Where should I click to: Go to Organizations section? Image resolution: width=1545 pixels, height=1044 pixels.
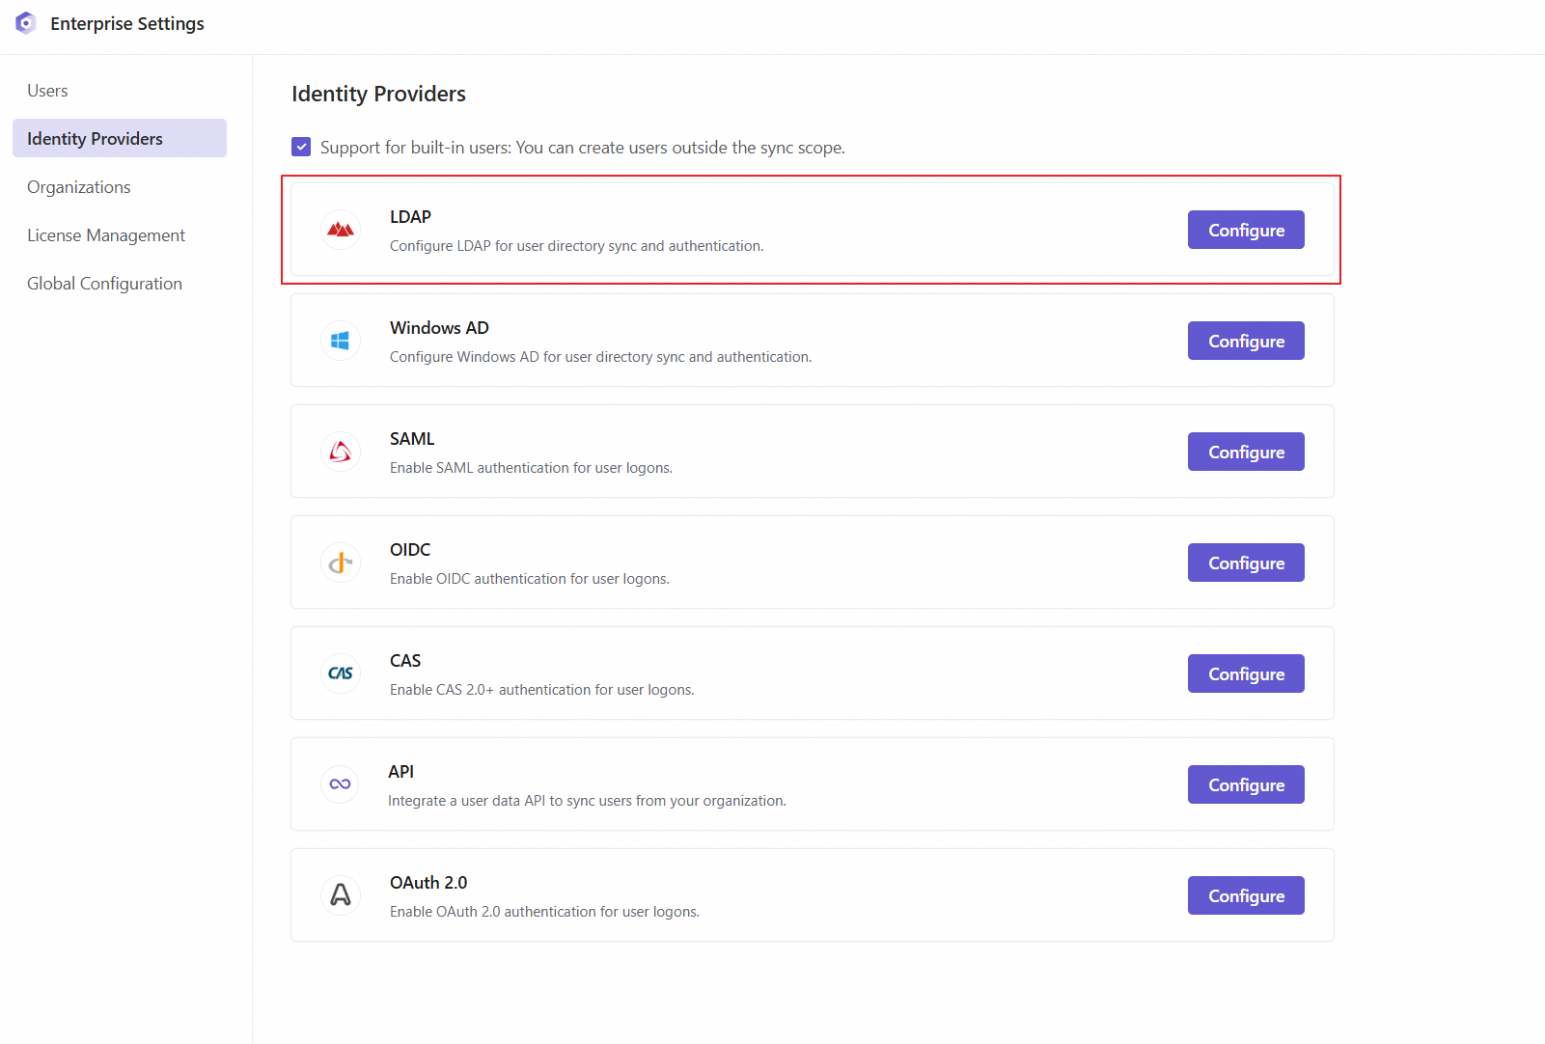[x=79, y=187]
